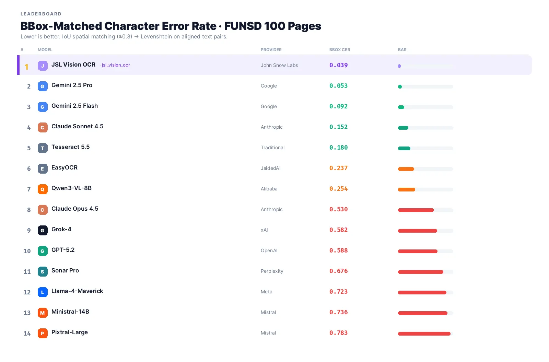Click the P icon beside Pixtral-Large

(43, 333)
